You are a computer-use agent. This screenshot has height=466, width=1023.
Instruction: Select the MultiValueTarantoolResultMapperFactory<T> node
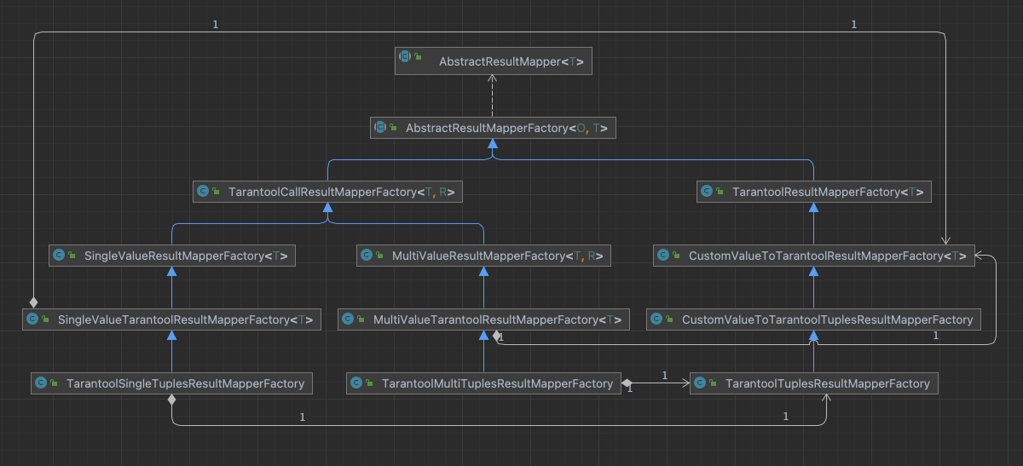[483, 319]
